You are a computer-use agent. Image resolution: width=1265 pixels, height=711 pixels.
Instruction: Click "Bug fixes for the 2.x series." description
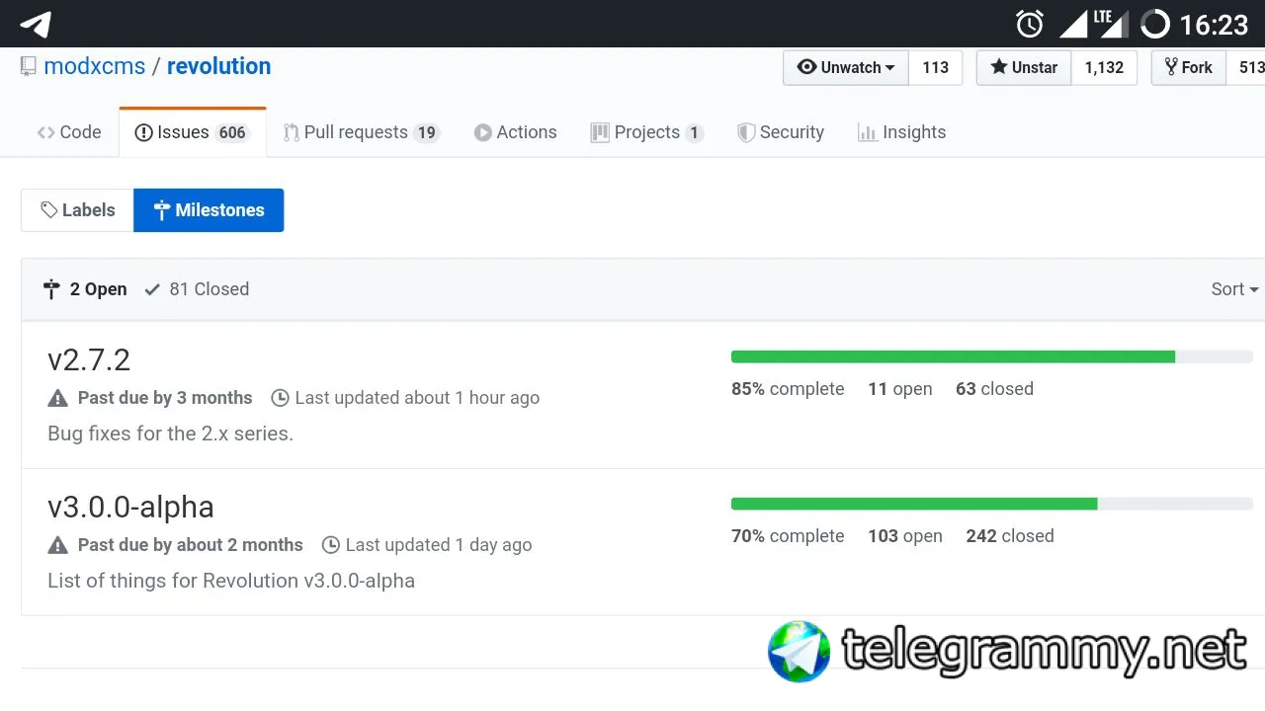tap(170, 434)
